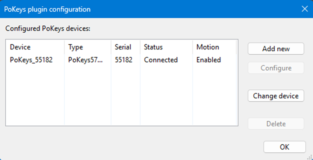Click the Device column header

20,47
